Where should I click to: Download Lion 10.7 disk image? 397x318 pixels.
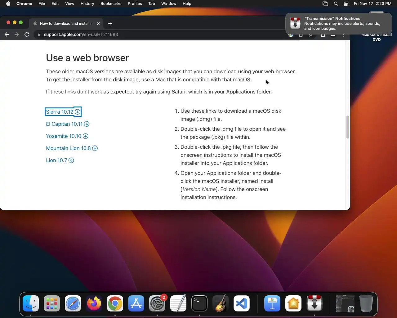click(x=60, y=160)
